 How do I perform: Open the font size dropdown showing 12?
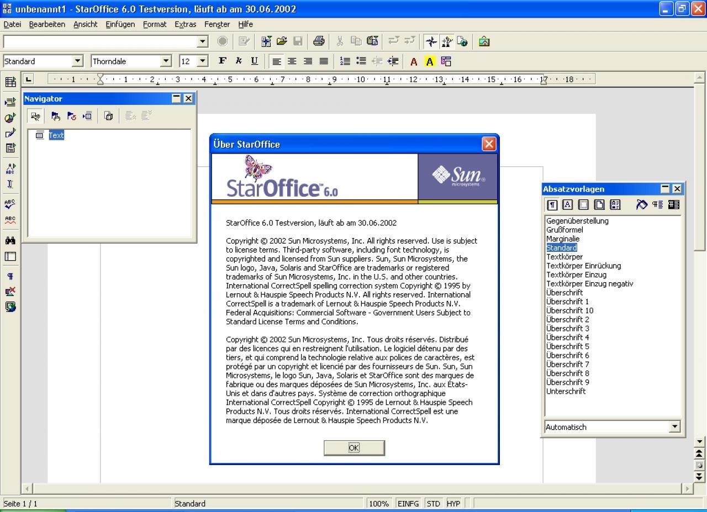click(x=202, y=61)
